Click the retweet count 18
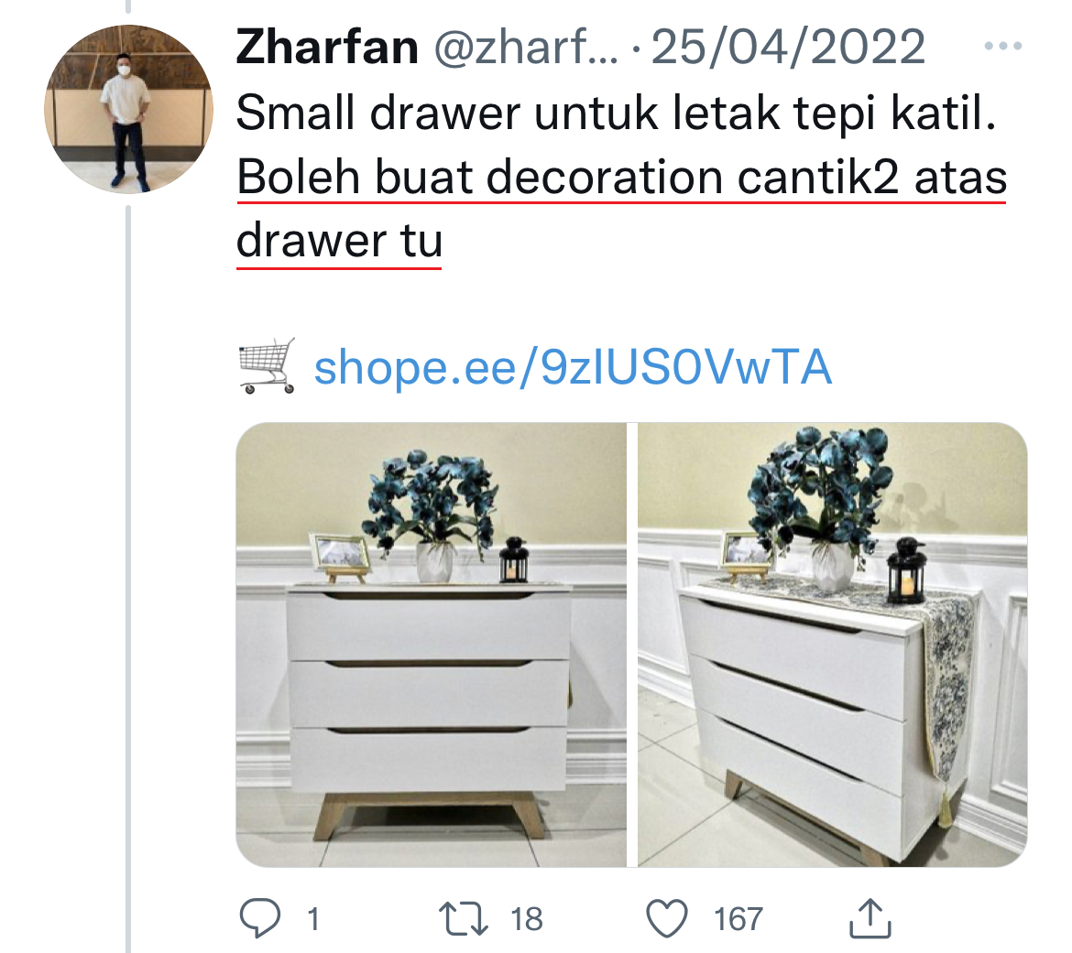Image resolution: width=1072 pixels, height=953 pixels. click(527, 919)
